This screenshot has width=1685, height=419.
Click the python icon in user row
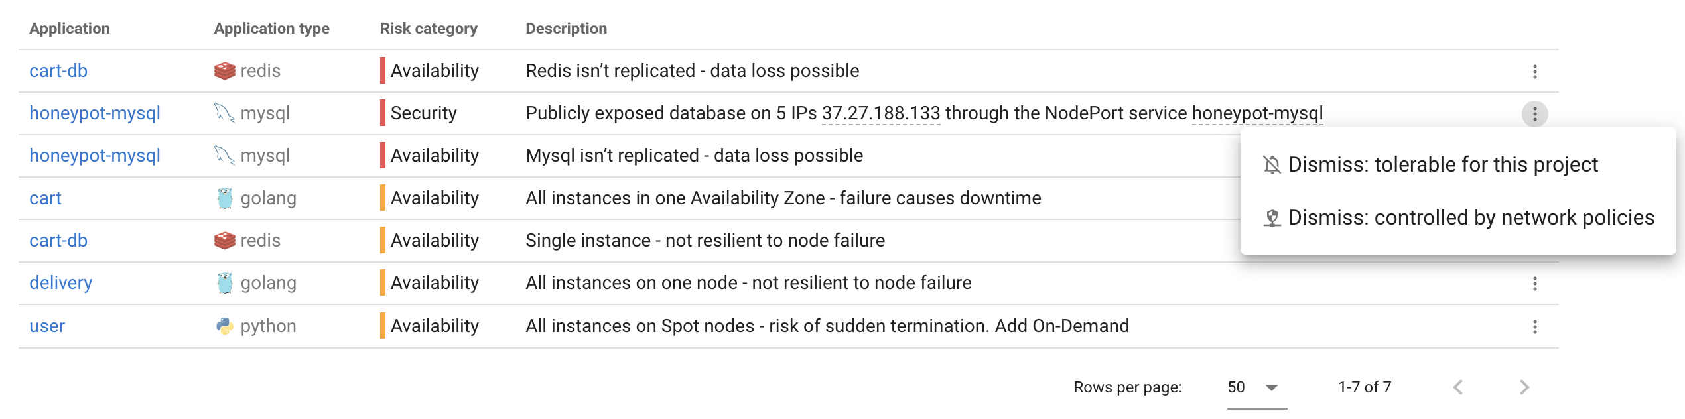[225, 326]
